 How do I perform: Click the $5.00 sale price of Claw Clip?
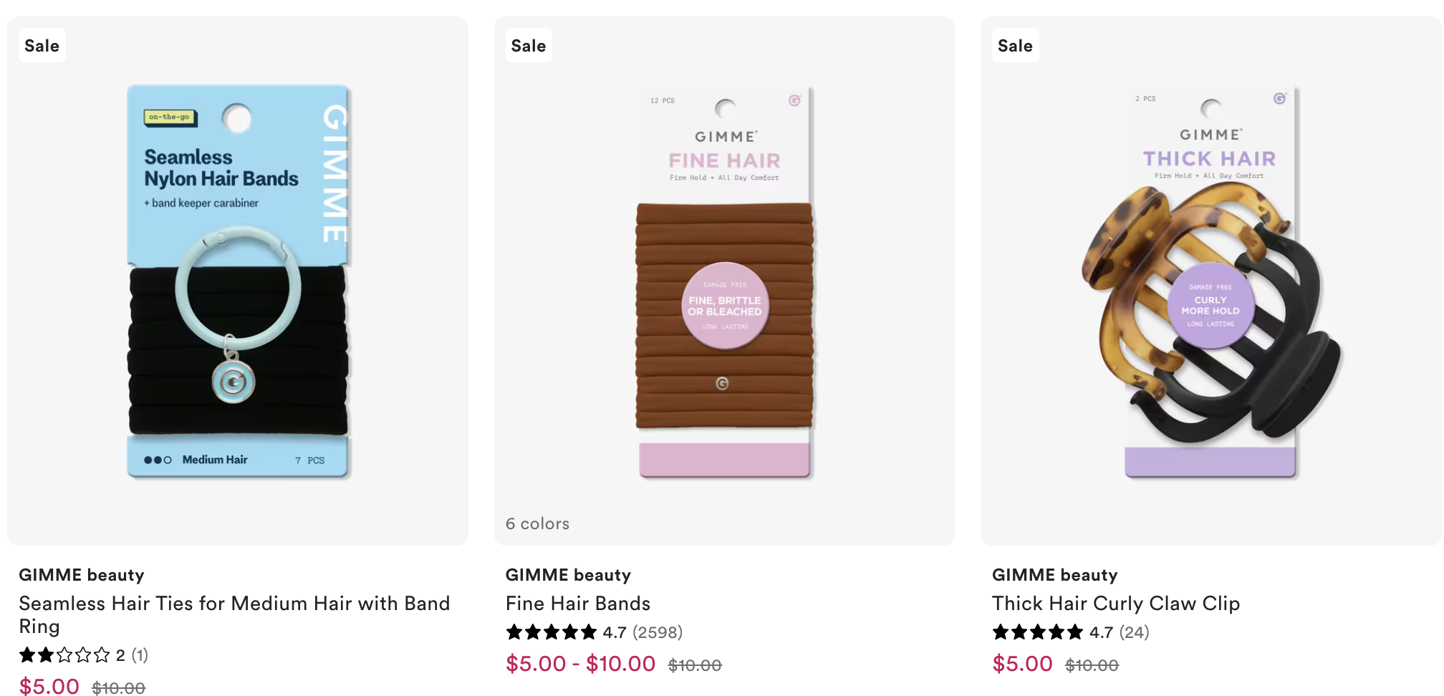[1022, 664]
